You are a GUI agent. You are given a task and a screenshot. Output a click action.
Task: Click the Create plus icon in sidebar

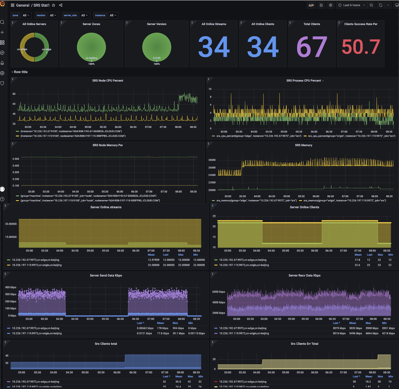point(2,33)
